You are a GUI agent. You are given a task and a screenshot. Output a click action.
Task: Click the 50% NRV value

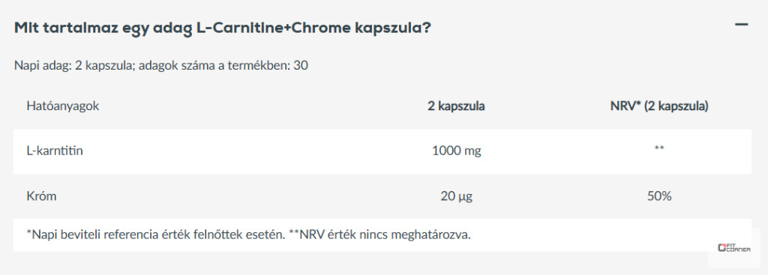point(659,196)
